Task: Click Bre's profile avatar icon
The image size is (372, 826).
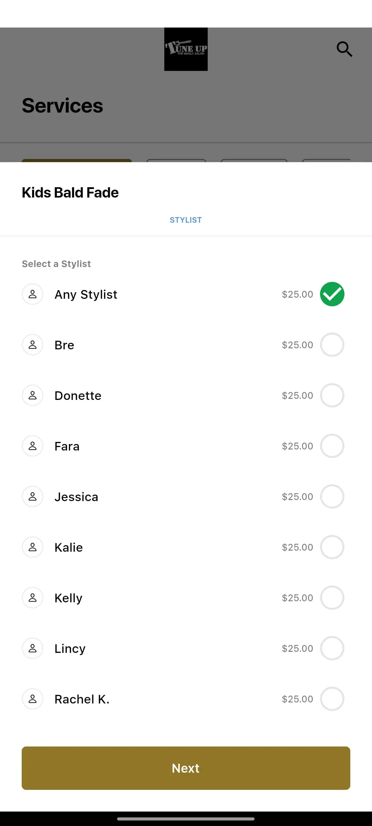Action: pos(32,345)
